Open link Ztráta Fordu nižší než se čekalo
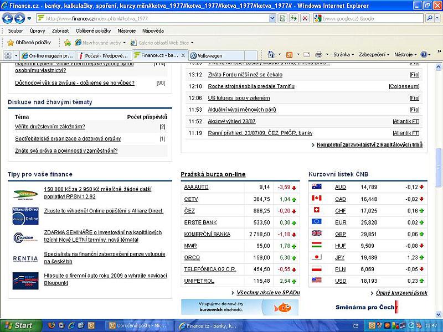The height and width of the screenshot is (332, 443). tap(245, 75)
